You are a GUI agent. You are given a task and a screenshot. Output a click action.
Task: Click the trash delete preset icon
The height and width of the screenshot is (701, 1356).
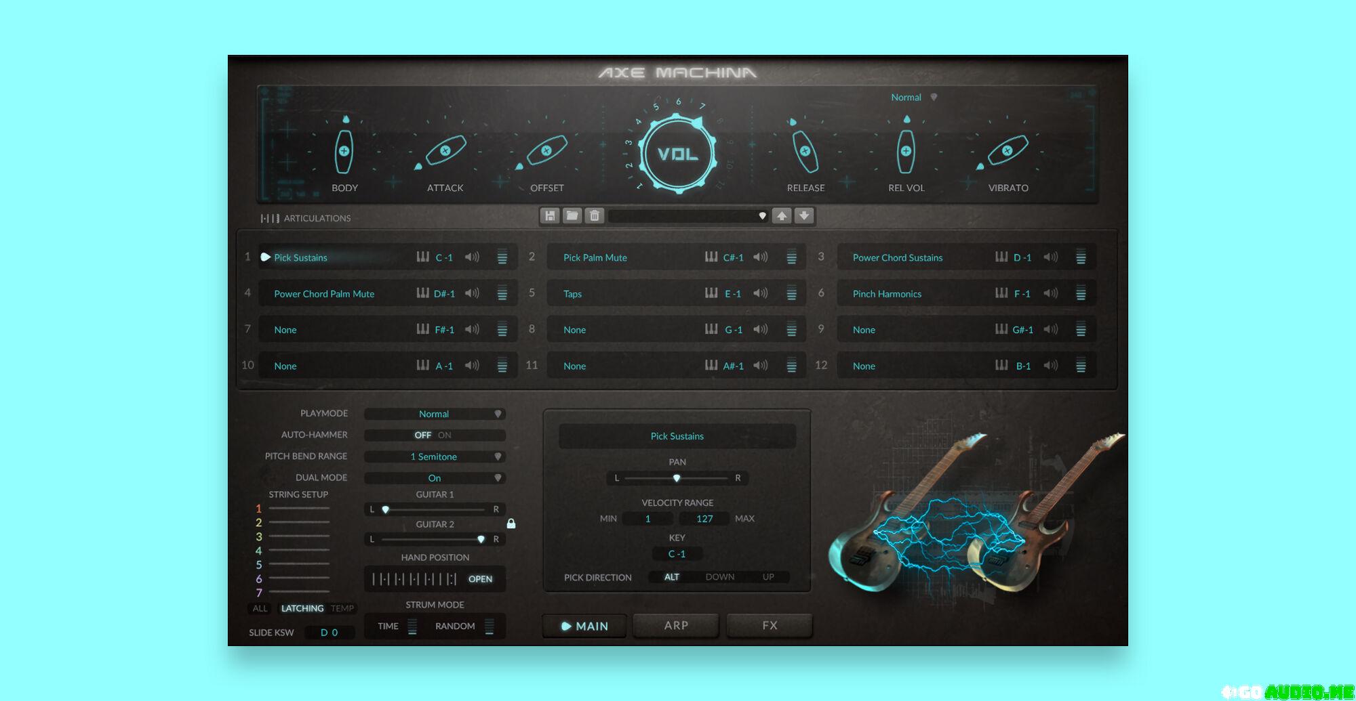point(595,215)
